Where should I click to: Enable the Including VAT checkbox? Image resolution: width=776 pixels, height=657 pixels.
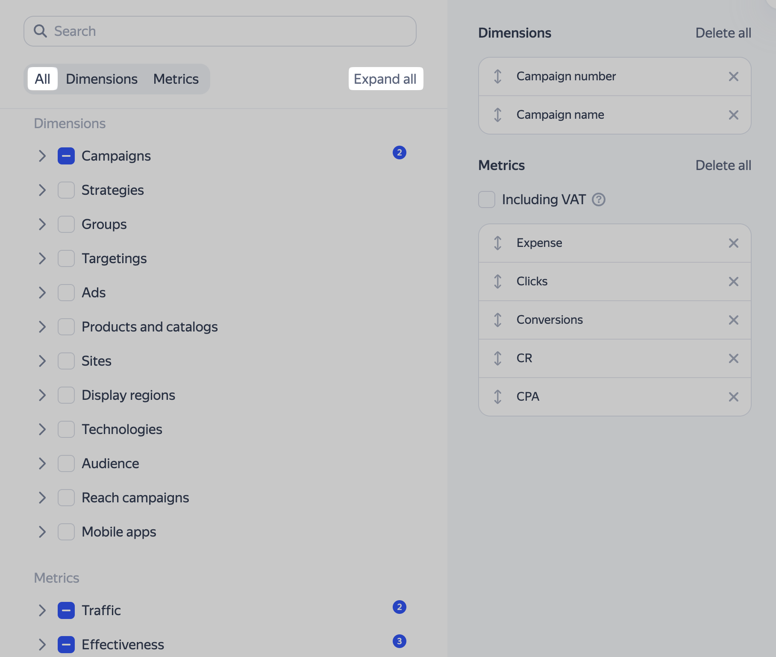[487, 199]
